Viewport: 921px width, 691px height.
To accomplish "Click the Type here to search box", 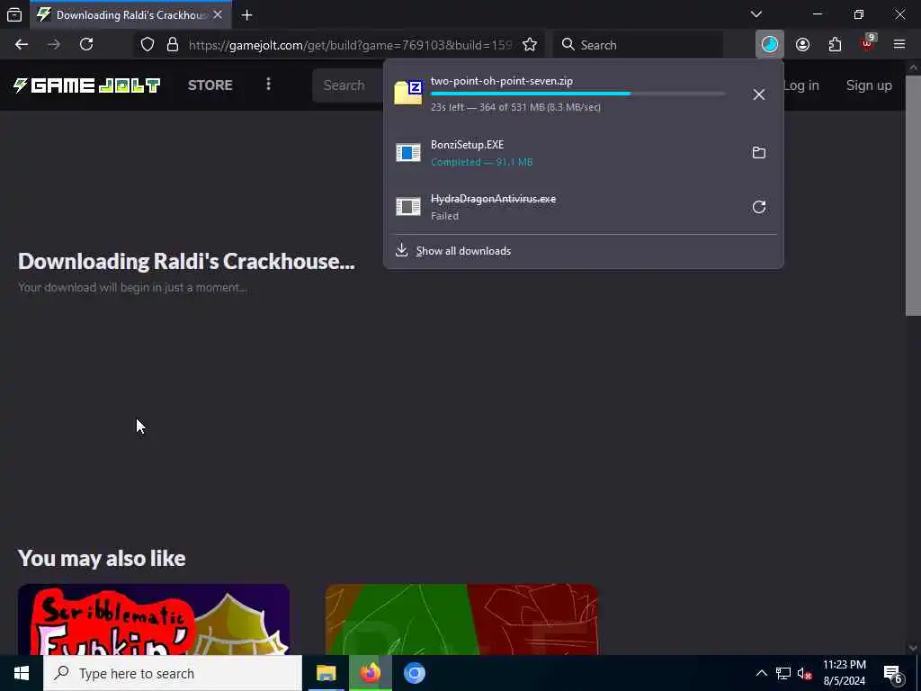I will pyautogui.click(x=173, y=673).
